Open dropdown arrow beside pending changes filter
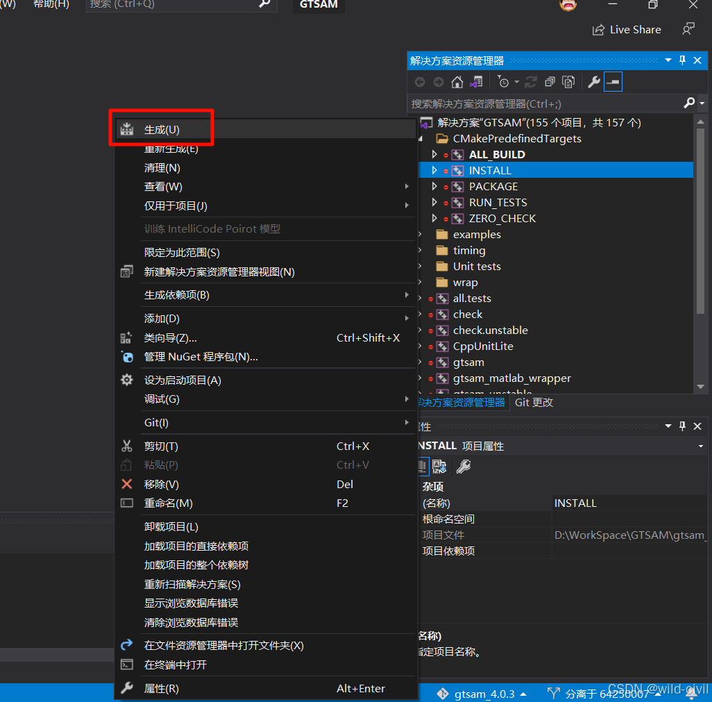 click(x=517, y=82)
